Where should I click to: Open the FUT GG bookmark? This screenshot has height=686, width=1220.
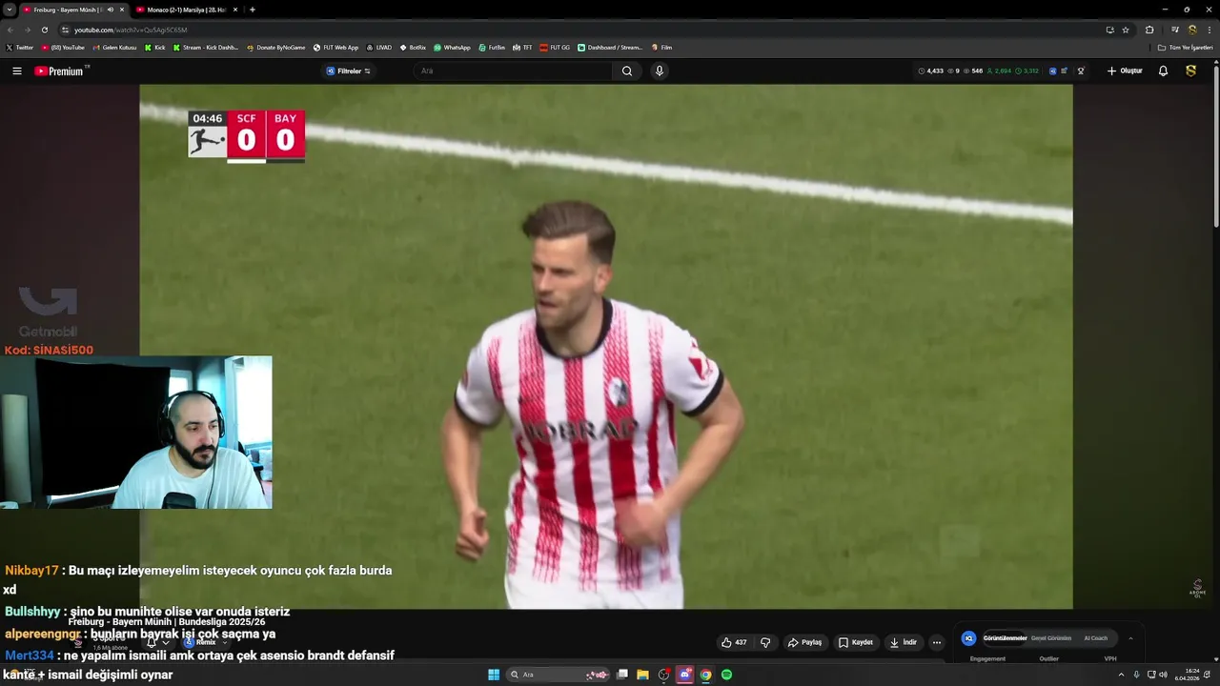click(555, 48)
